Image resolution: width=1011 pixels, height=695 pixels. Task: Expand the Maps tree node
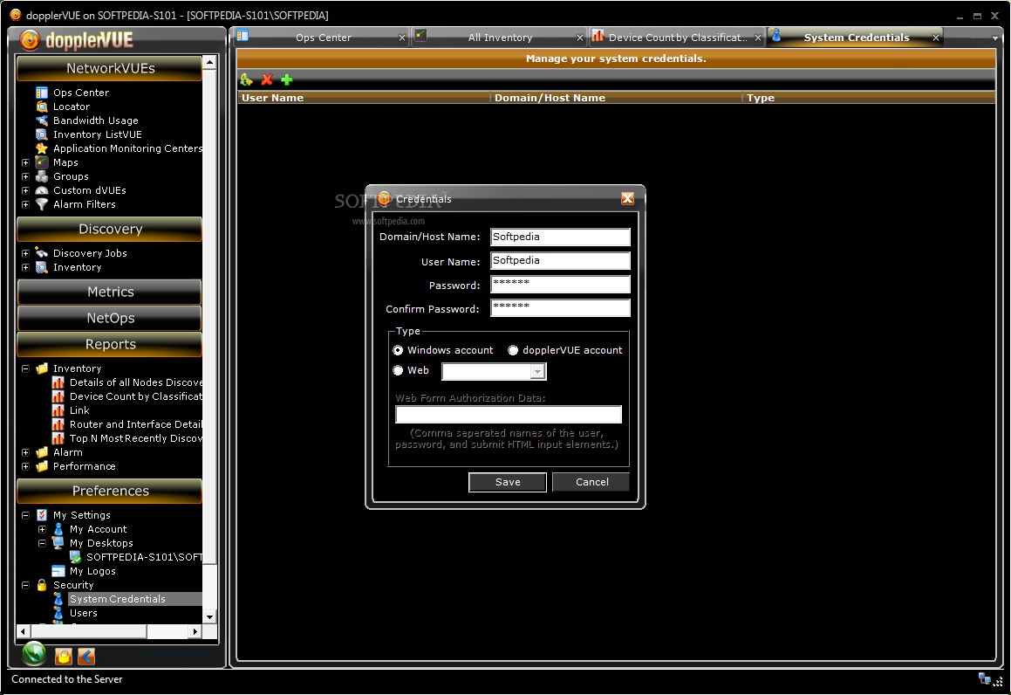26,162
